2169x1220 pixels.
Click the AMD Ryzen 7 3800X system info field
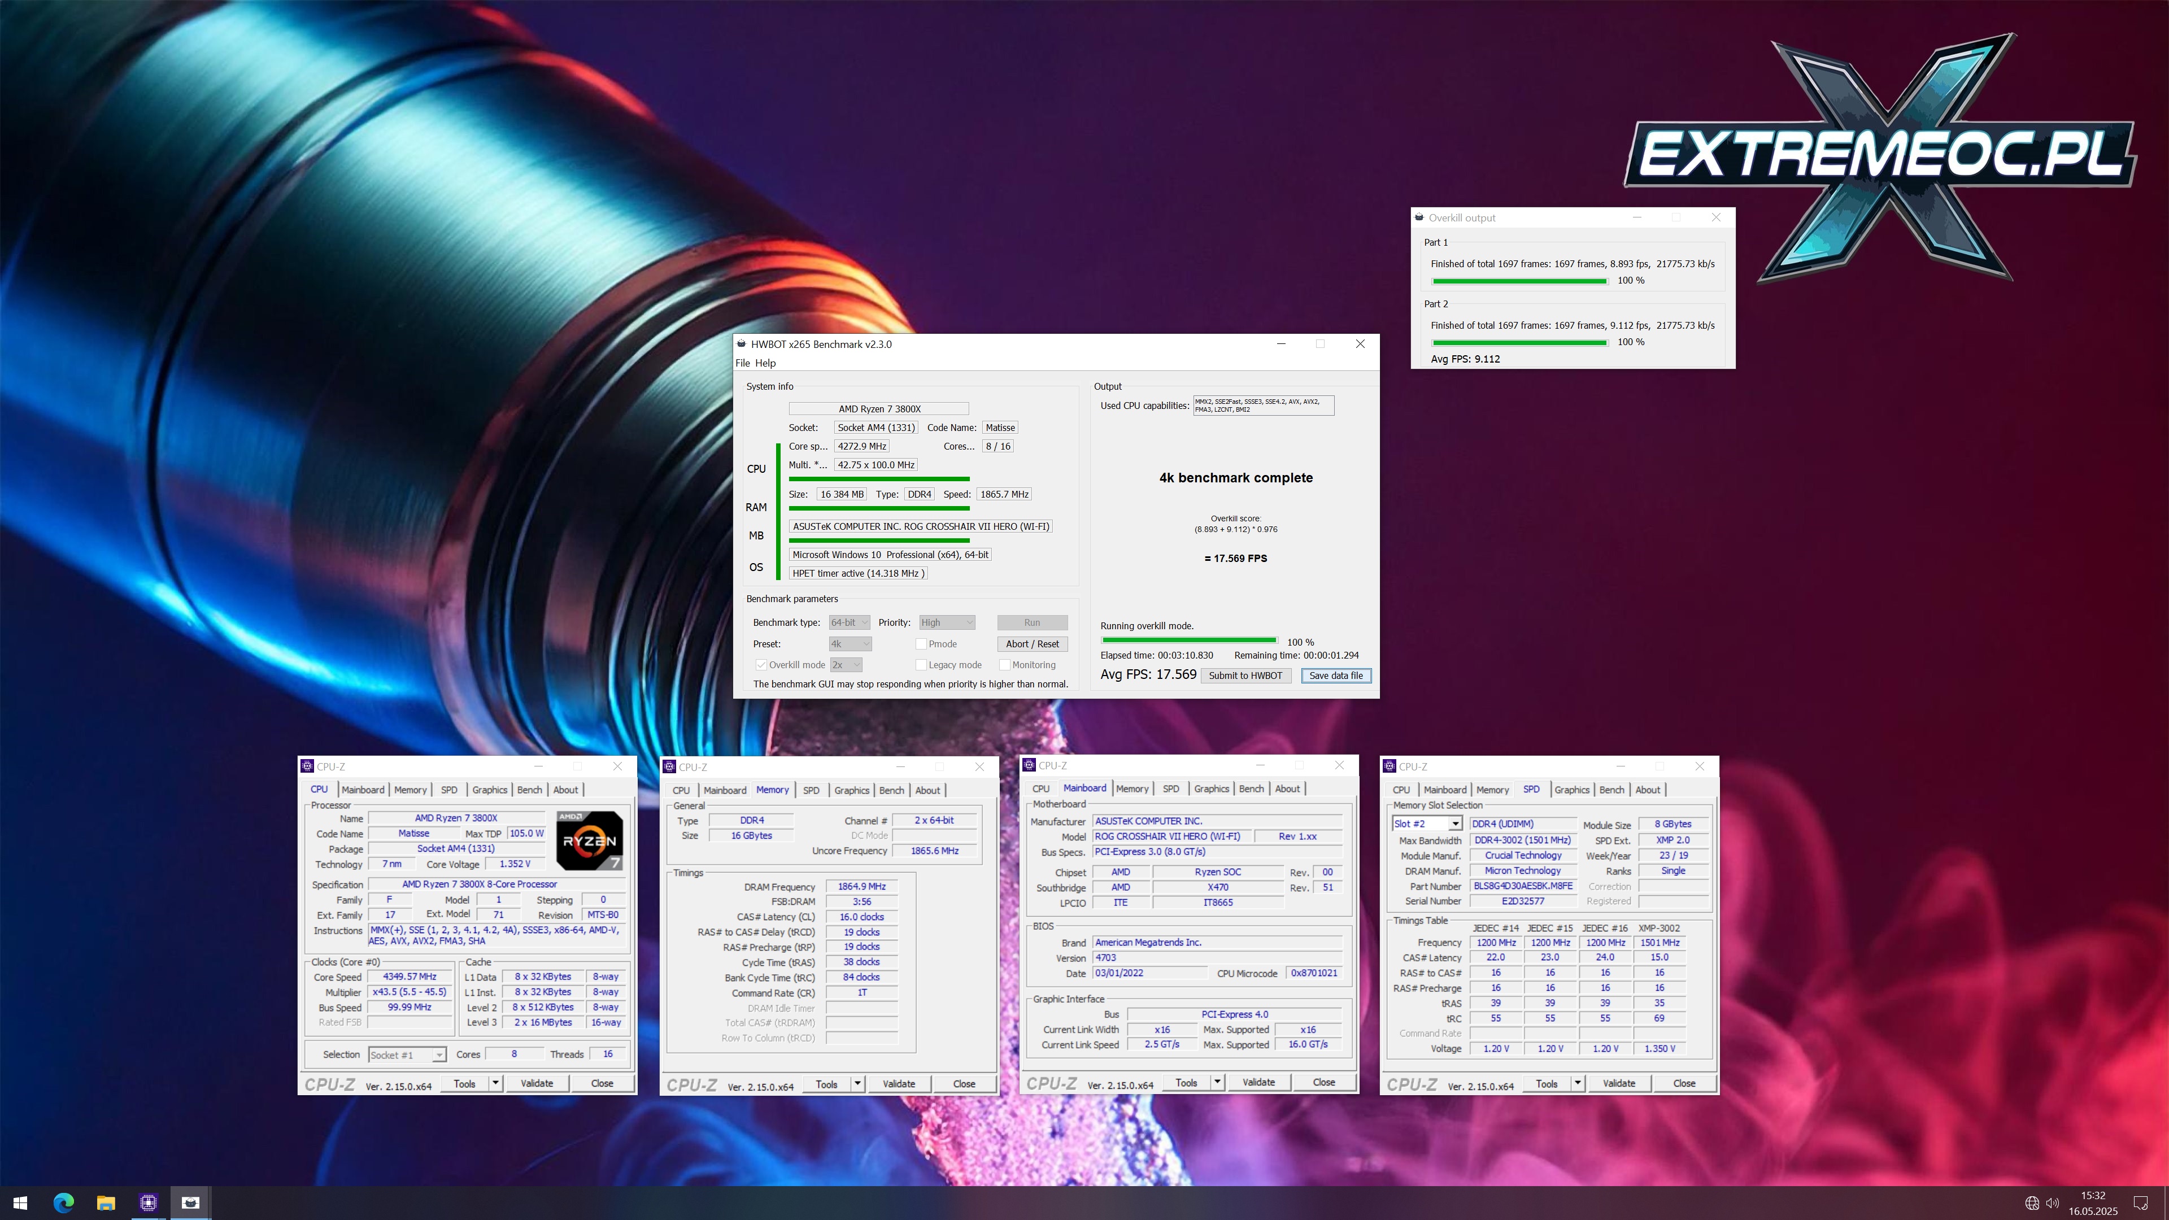(878, 408)
